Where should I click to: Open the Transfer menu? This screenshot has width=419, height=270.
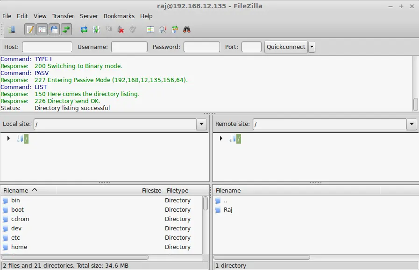pyautogui.click(x=63, y=16)
